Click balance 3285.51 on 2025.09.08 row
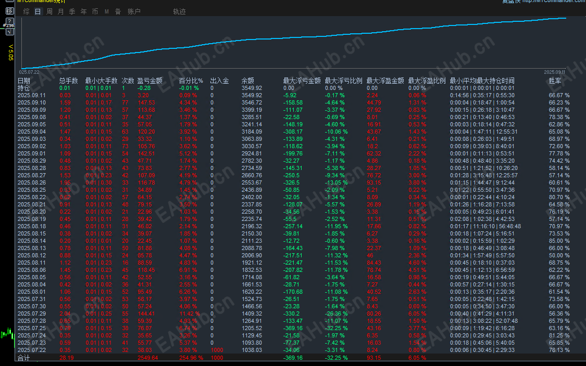 (252, 117)
